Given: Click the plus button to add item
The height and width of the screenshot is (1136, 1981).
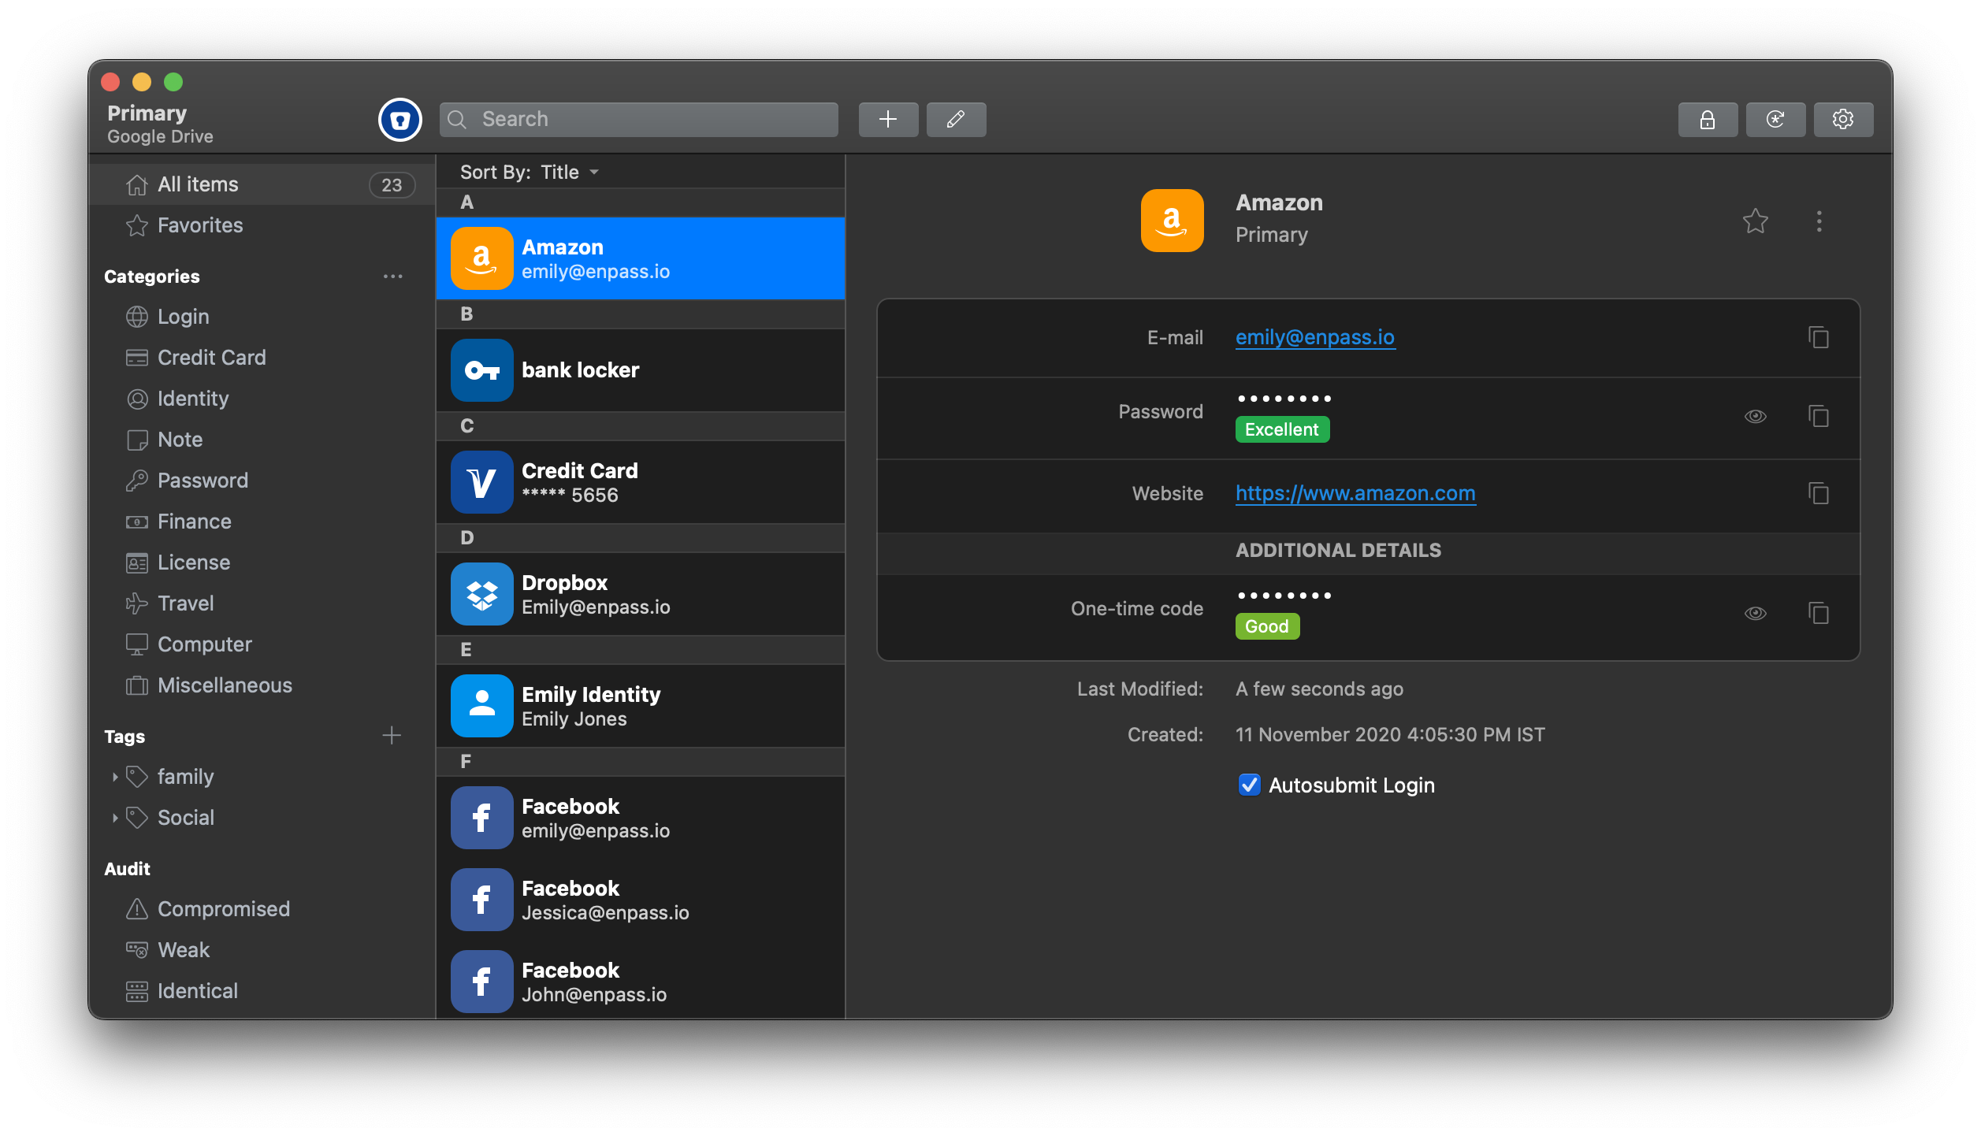Looking at the screenshot, I should [888, 120].
